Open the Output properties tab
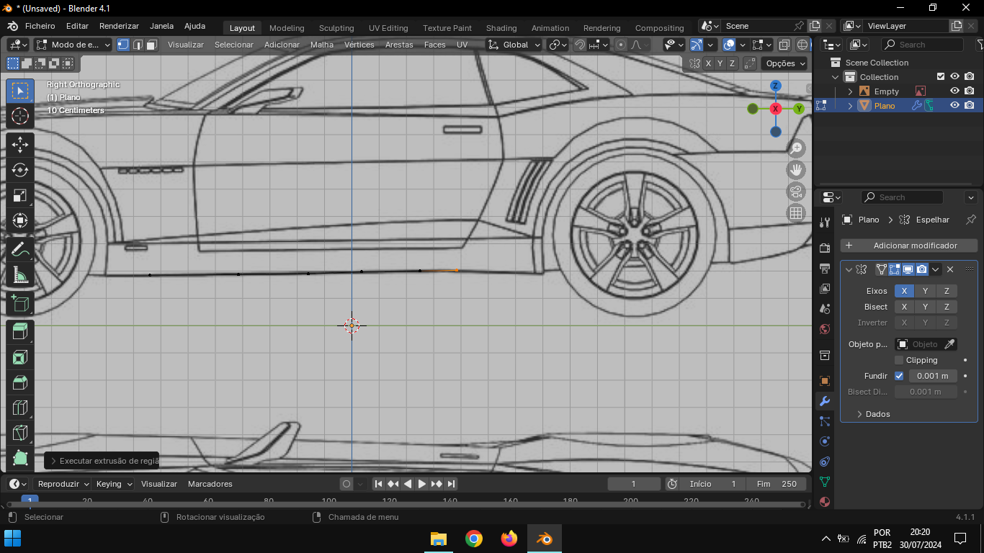 coord(825,269)
